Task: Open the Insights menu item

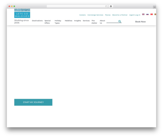Action: (x=78, y=21)
